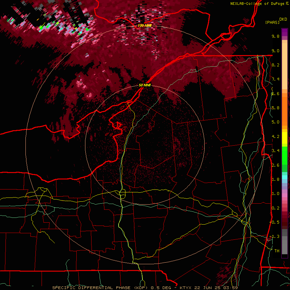The image size is (290, 290).
Task: Click the SPECIFIC DIFFERENTIAL PHASE (KDP) caption text
Action: coord(100,288)
